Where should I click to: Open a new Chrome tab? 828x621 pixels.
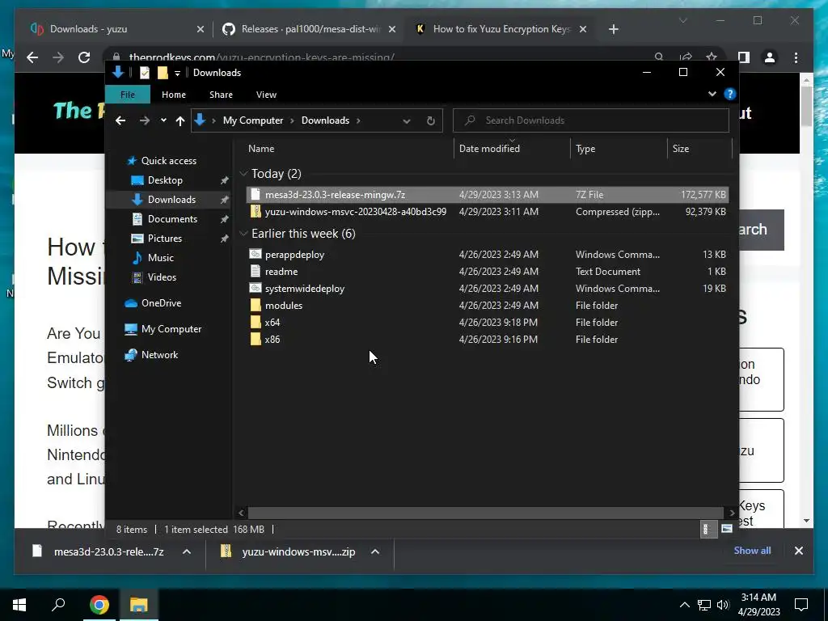613,30
